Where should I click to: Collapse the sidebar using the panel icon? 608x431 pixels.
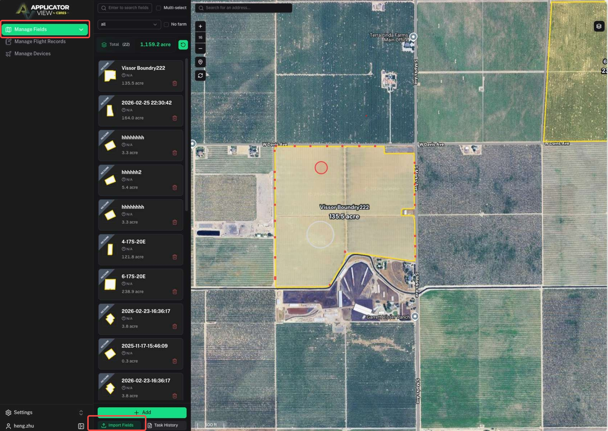pos(81,426)
